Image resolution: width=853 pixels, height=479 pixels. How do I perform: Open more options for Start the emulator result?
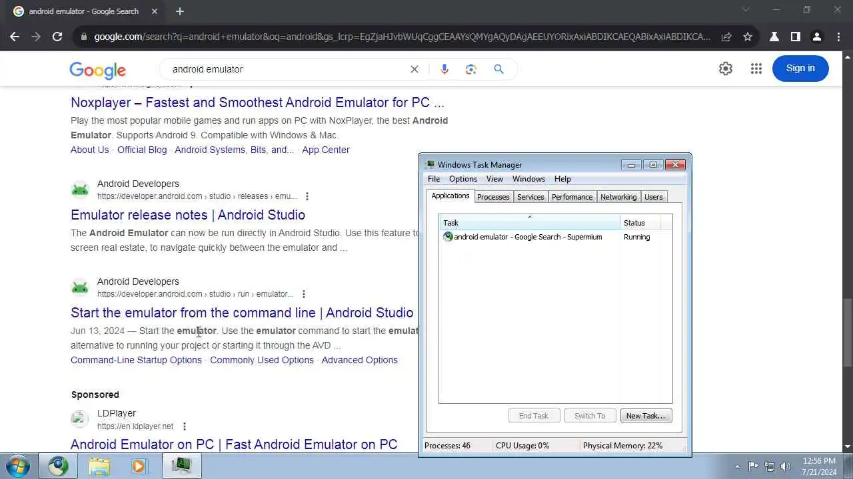(x=303, y=294)
